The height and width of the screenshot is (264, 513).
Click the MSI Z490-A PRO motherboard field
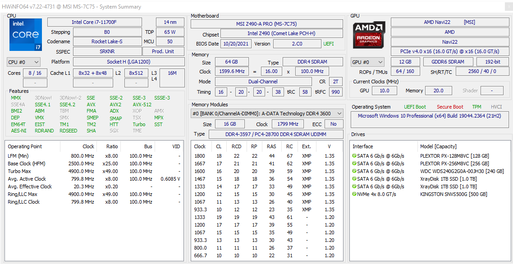point(266,24)
